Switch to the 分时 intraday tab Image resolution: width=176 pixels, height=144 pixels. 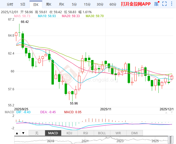pos(10,4)
